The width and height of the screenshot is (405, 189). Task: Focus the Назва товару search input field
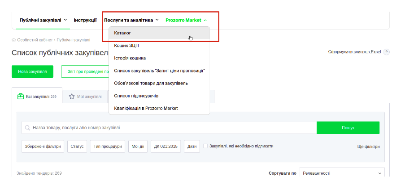coord(170,128)
